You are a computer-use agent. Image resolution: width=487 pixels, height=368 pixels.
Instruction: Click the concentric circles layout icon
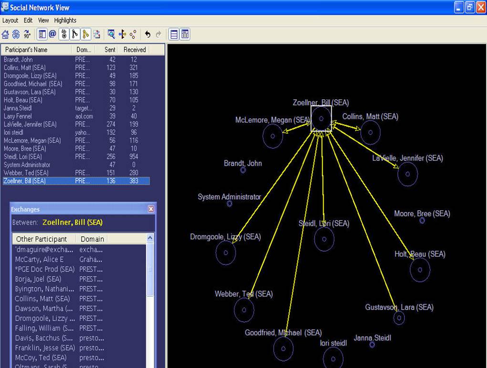(x=16, y=34)
